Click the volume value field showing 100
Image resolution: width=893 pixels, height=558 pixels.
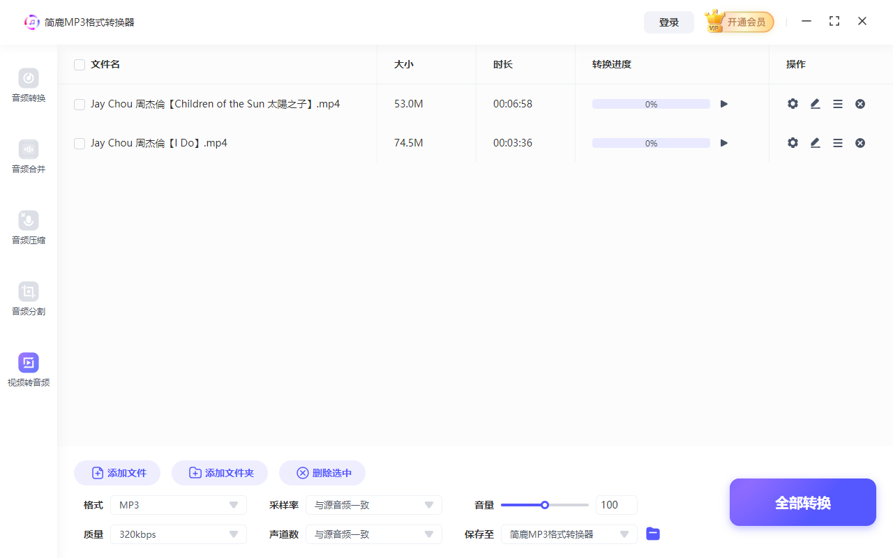click(617, 505)
